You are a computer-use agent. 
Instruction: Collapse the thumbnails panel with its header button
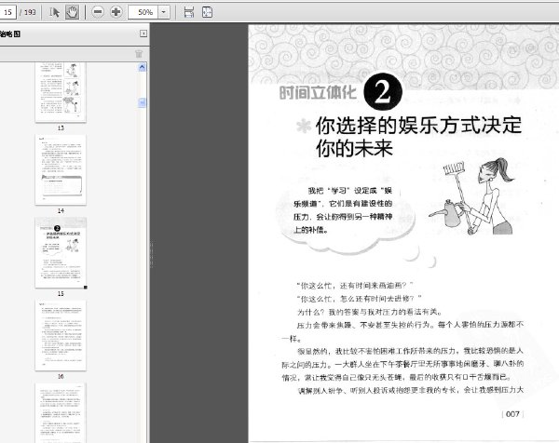(143, 34)
